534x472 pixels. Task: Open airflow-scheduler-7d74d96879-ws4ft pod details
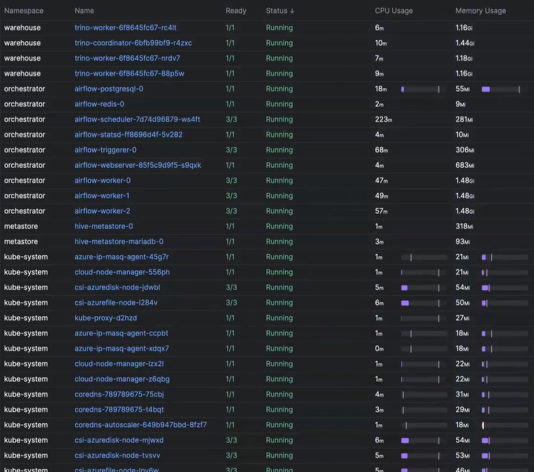point(137,119)
